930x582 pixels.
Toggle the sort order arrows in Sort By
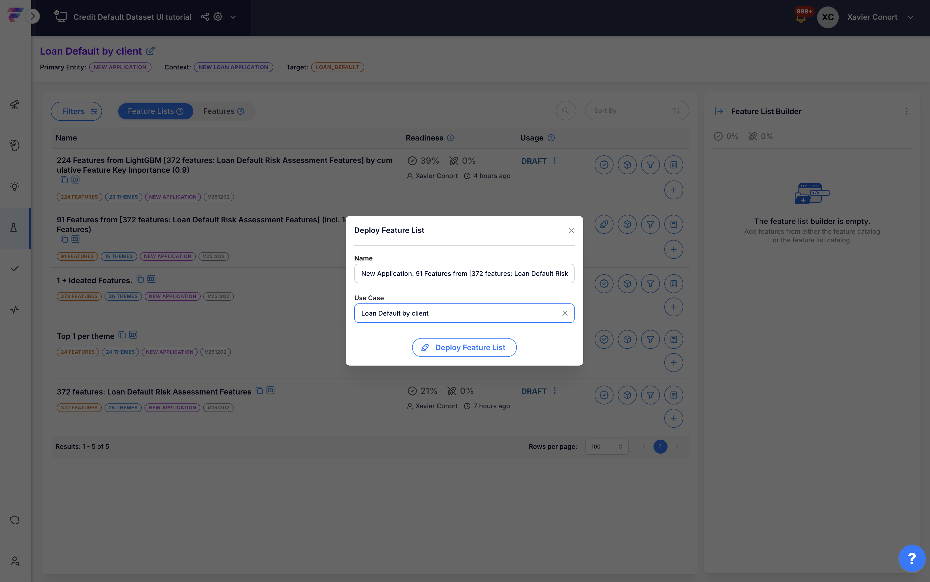[x=676, y=111]
